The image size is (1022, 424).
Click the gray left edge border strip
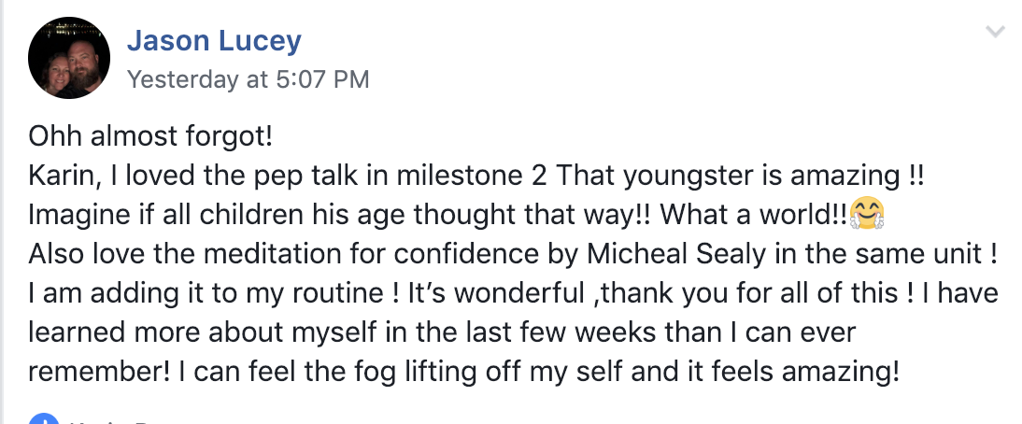(2, 212)
